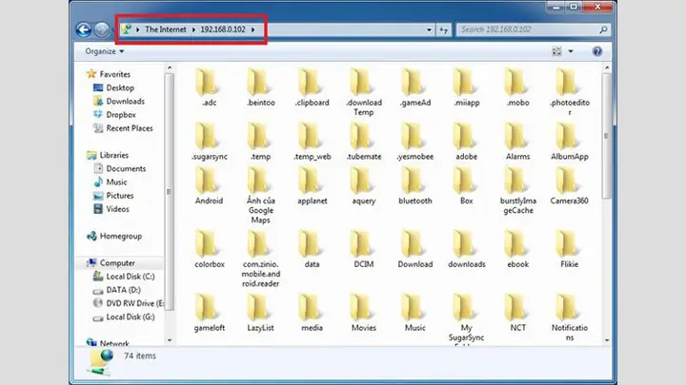Click the AlbumApp folder
Screen dimensions: 686x385
coord(569,142)
